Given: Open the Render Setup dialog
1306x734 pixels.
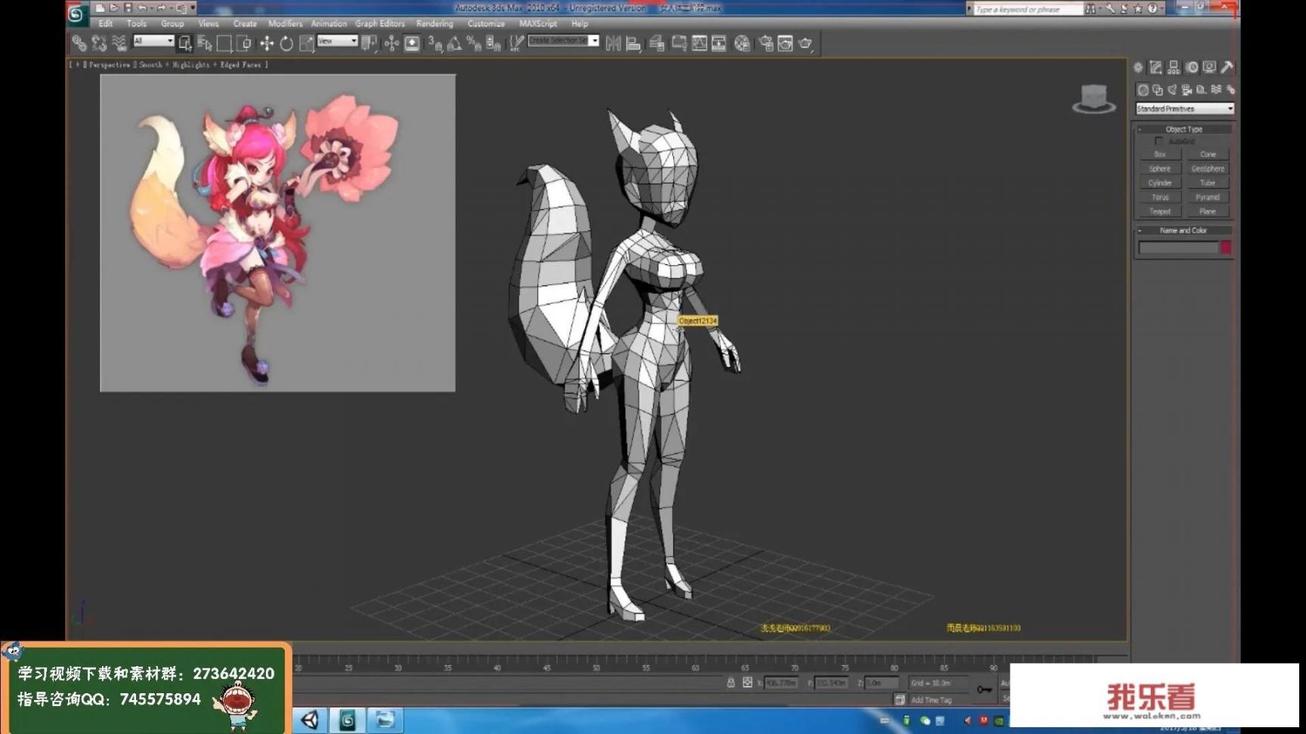Looking at the screenshot, I should tap(766, 44).
